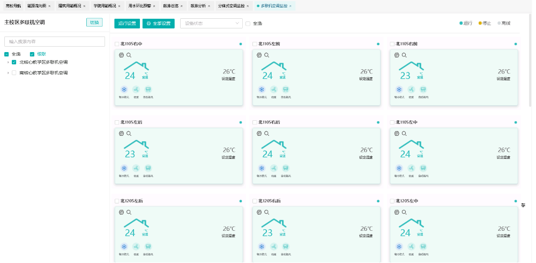Viewport: 536px width, 263px height.
Task: Click 运行 status legend item
Action: [x=466, y=23]
